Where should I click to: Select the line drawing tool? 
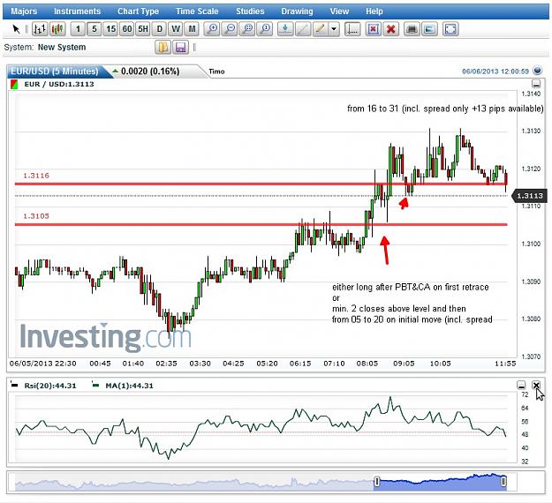point(303,29)
